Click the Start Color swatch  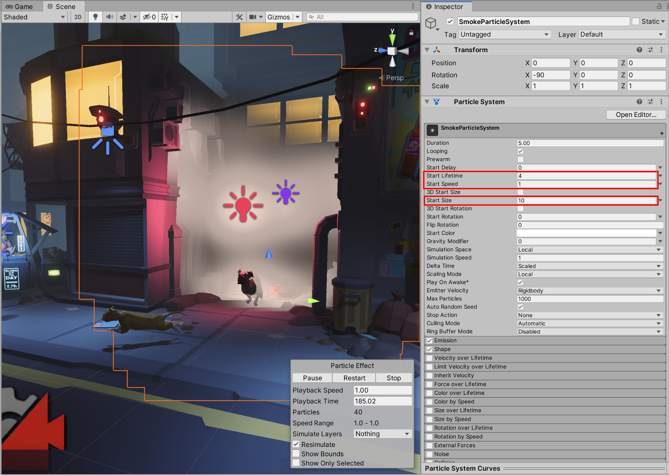coord(586,233)
